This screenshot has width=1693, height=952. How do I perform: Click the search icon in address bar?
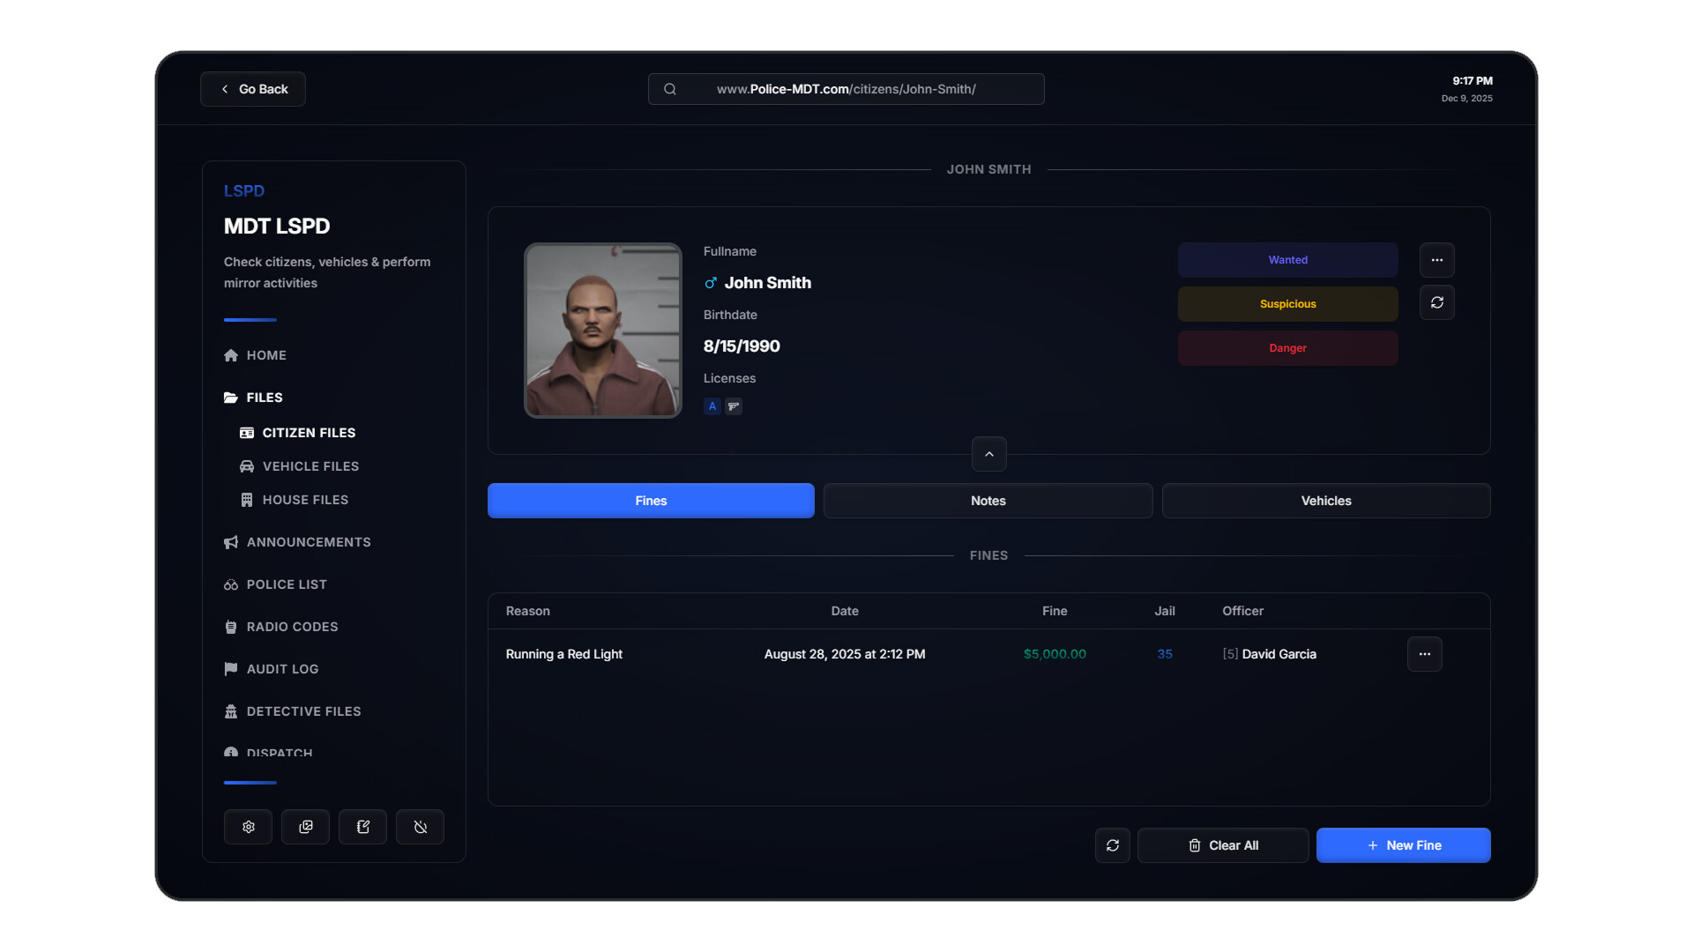click(670, 89)
